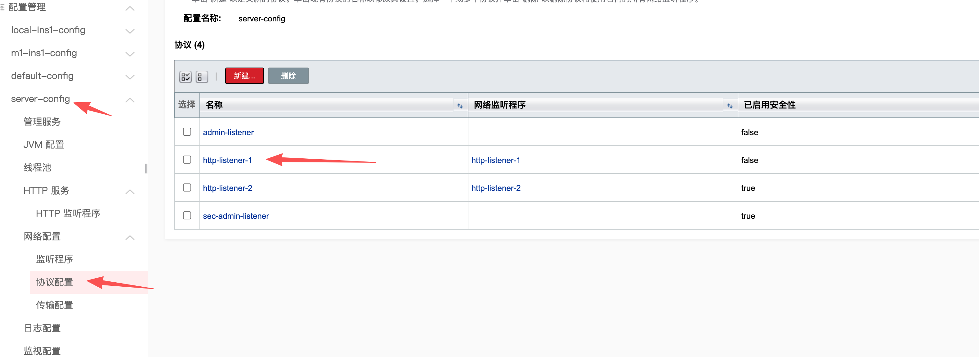Image resolution: width=979 pixels, height=357 pixels.
Task: Click the select-all rows icon
Action: (x=185, y=77)
